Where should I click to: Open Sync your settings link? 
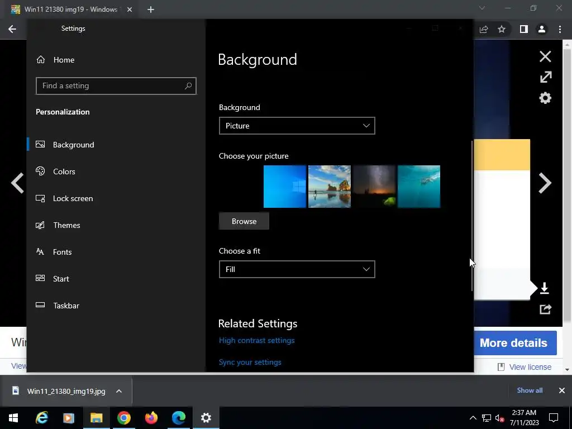[250, 362]
